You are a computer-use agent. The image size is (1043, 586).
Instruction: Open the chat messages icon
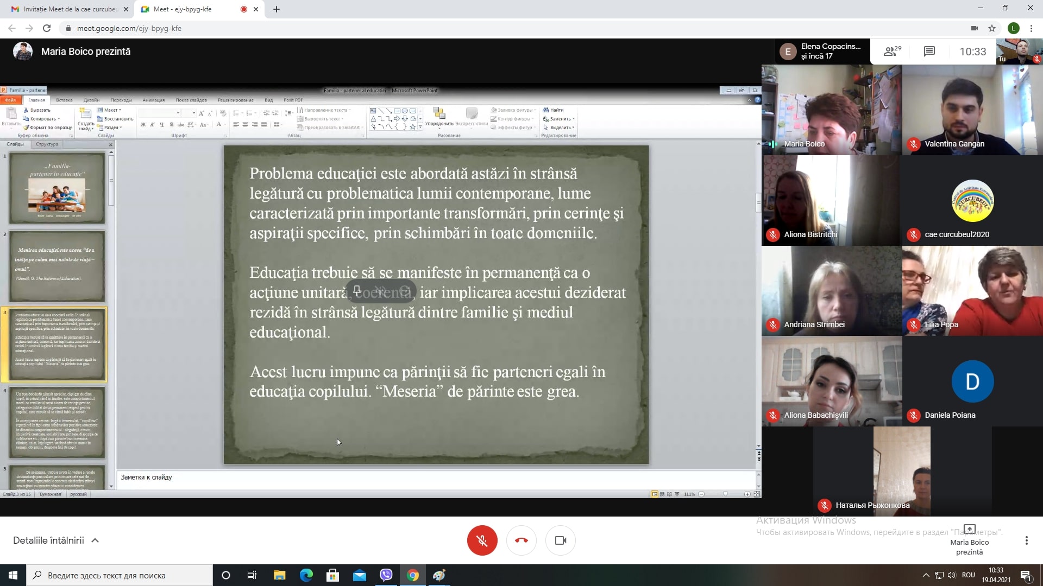[x=929, y=52]
